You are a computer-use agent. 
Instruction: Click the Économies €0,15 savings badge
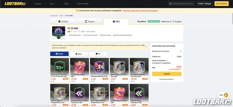click(175, 69)
